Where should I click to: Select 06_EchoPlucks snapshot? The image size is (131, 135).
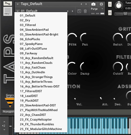pyautogui.click(x=41, y=39)
